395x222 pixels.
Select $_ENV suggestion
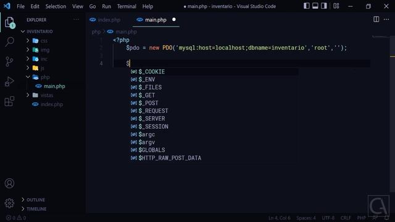pos(214,80)
